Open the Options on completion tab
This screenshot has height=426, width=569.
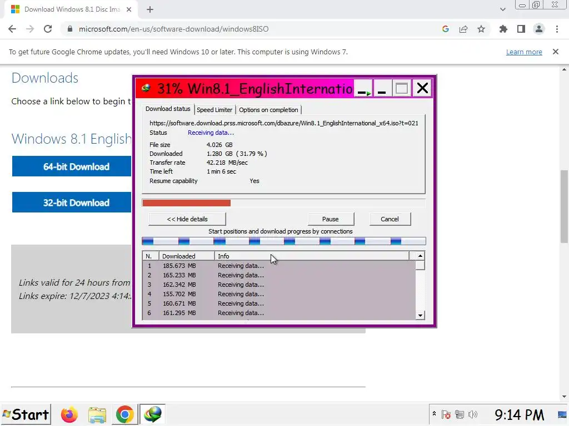[x=268, y=110]
